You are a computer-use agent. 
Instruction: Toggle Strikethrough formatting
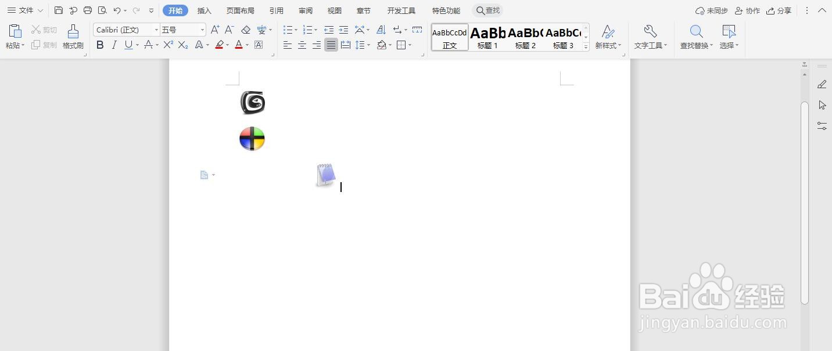(x=148, y=45)
